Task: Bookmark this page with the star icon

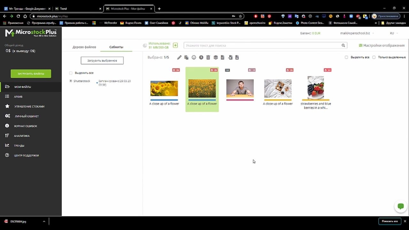Action: [x=240, y=16]
